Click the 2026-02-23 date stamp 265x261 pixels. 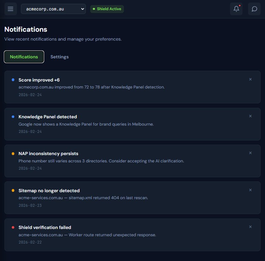pos(30,205)
